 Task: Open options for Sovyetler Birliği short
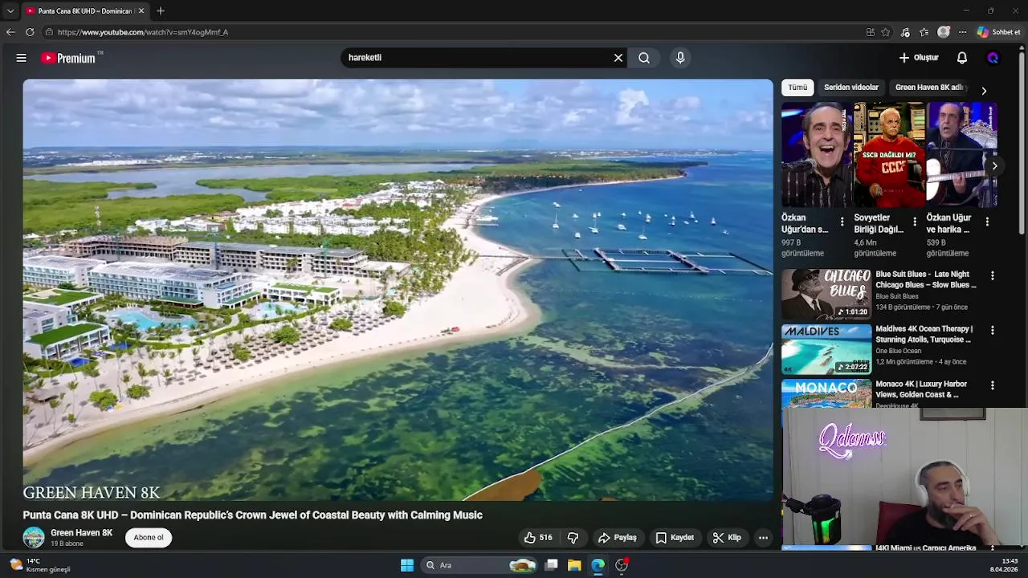pos(914,222)
